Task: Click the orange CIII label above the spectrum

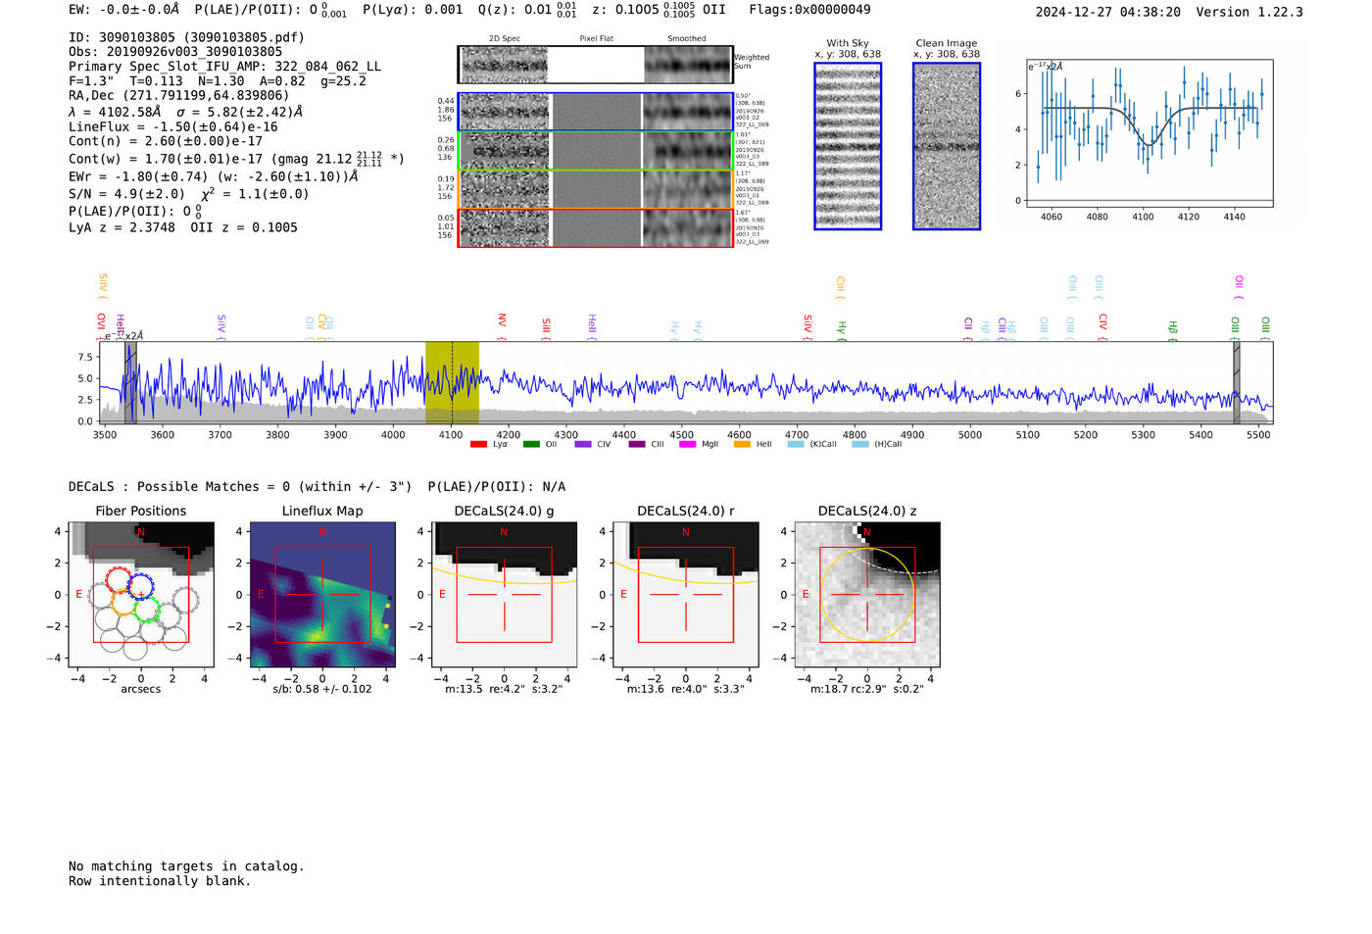Action: coord(840,287)
